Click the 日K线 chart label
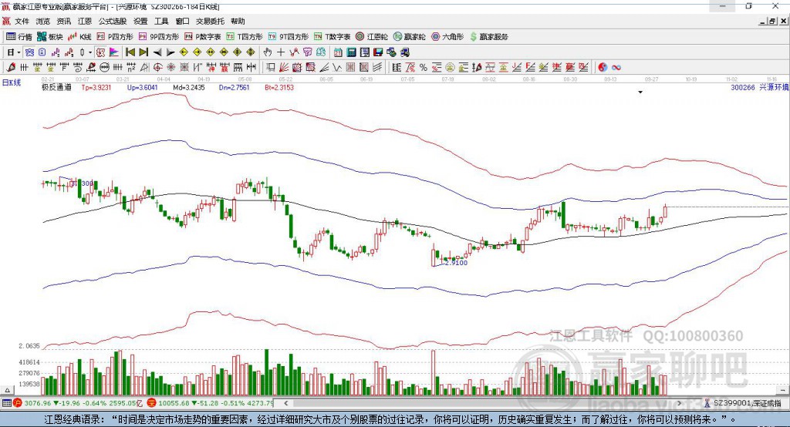This screenshot has width=790, height=427. [x=11, y=82]
